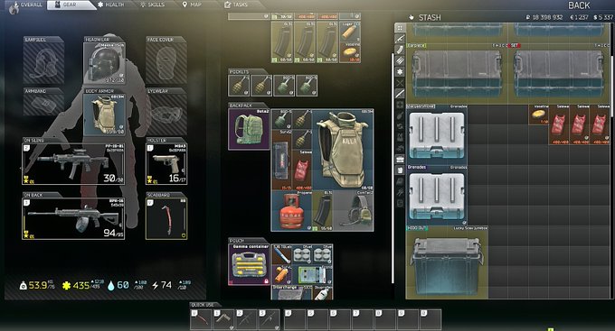Select the Propane tank in backpack
615x331 pixels.
pos(291,211)
